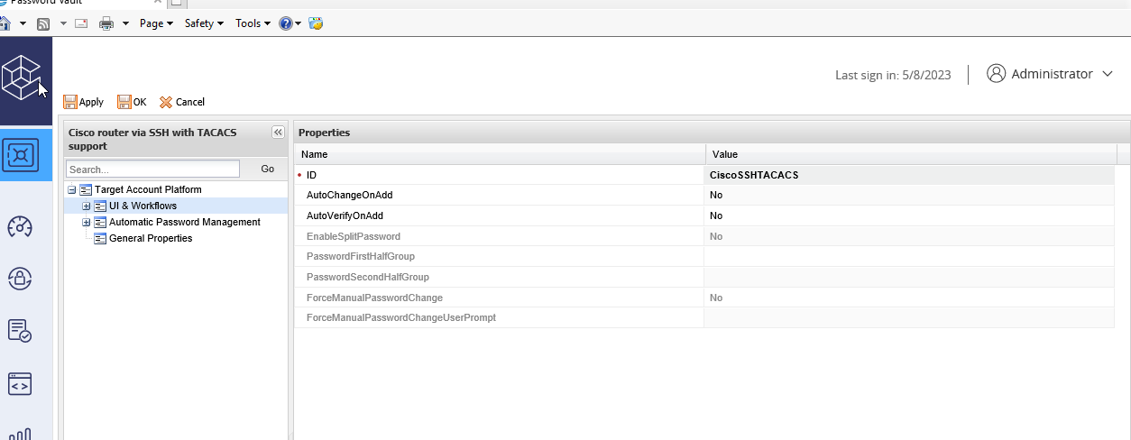Viewport: 1131px width, 440px height.
Task: Click the CiscoSSHTACACS ID value
Action: (754, 175)
